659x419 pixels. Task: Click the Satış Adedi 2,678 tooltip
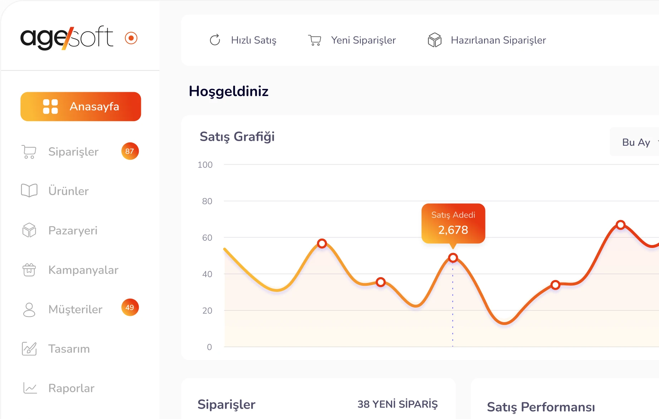point(453,223)
